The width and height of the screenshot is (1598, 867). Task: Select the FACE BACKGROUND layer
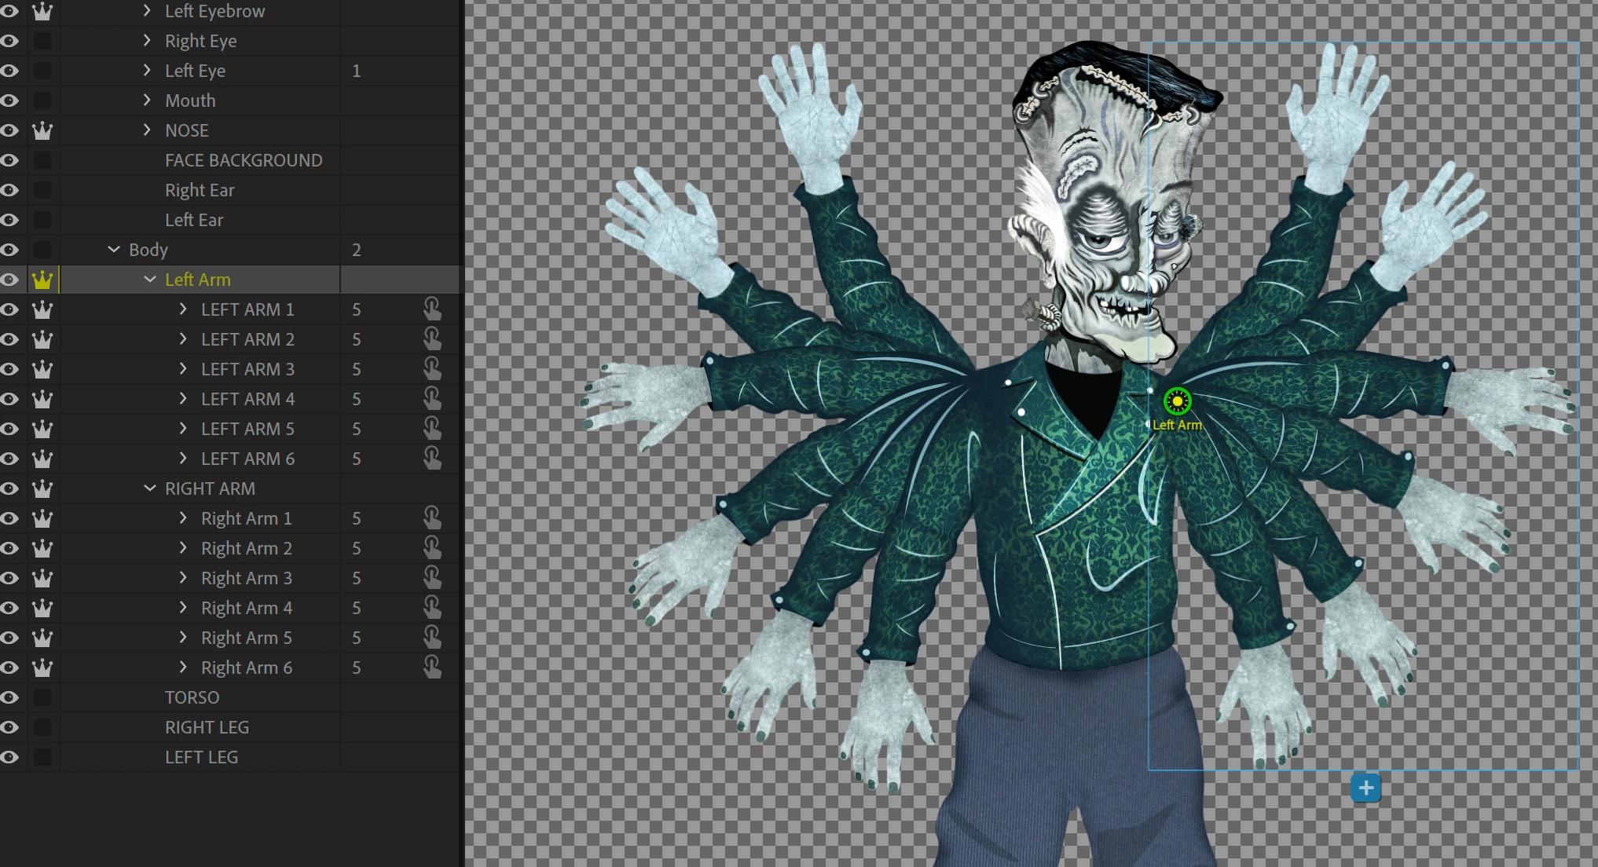[x=244, y=160]
